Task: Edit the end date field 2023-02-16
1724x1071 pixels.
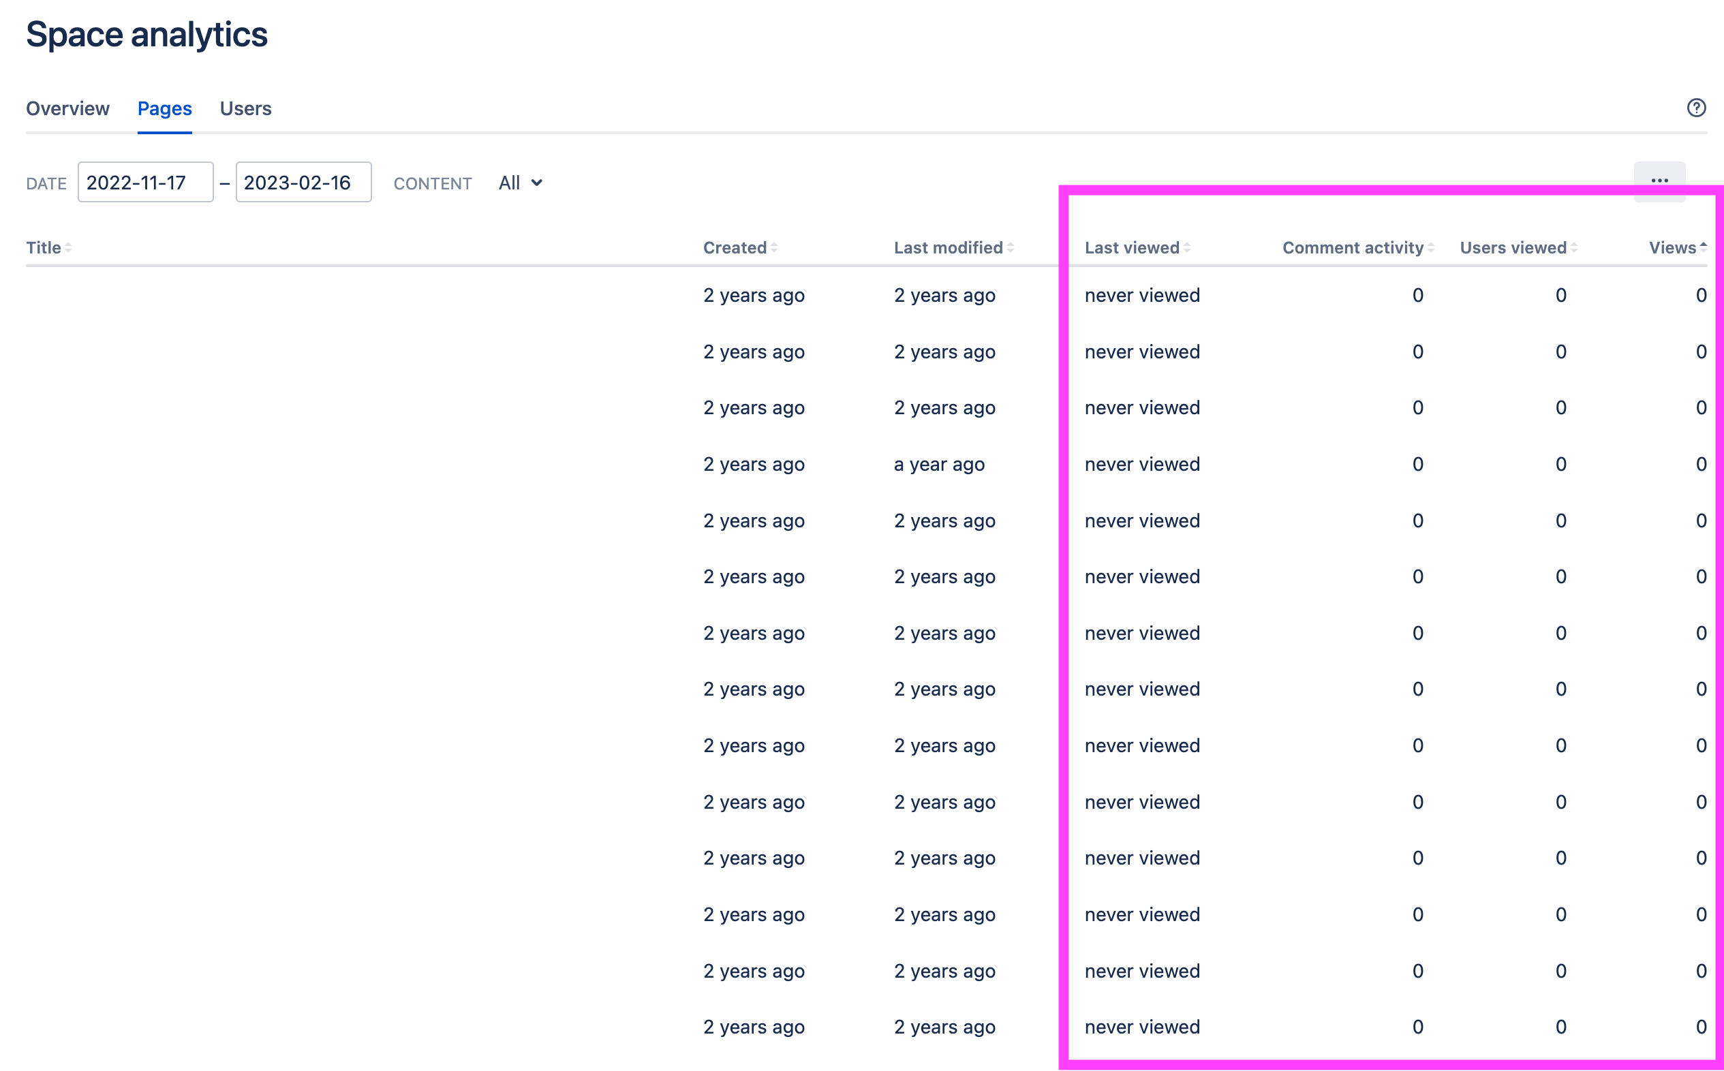Action: pyautogui.click(x=303, y=182)
